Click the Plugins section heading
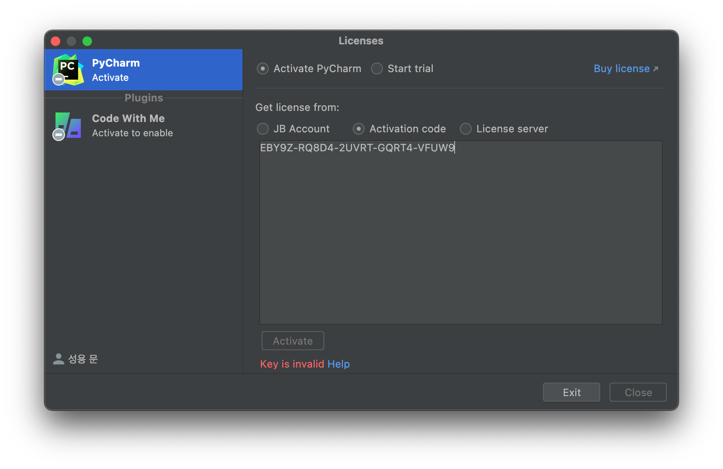The height and width of the screenshot is (469, 723). coord(144,98)
